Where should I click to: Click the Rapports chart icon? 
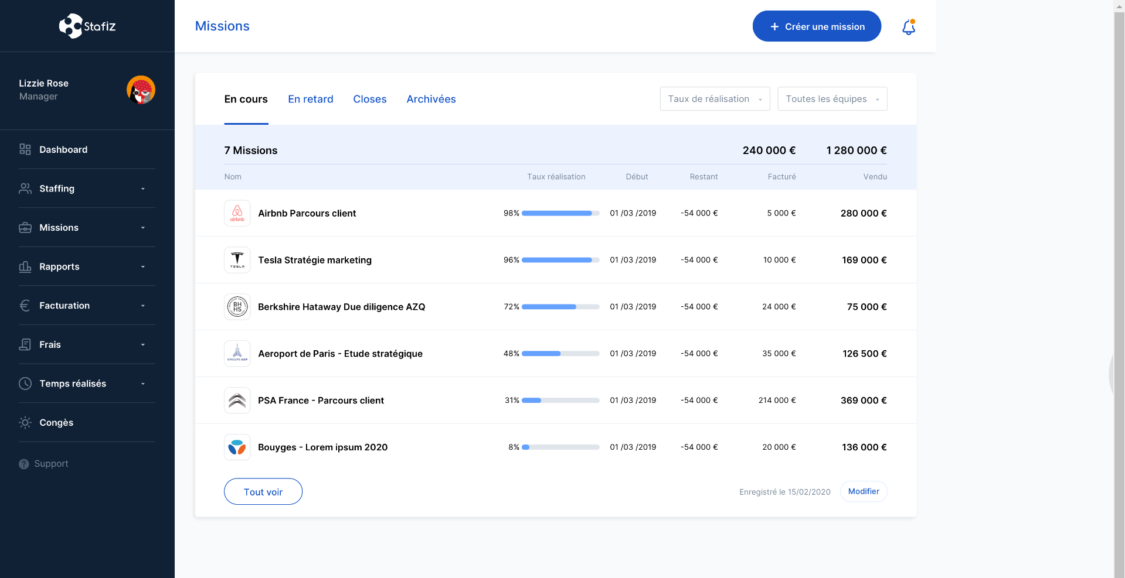(x=25, y=266)
